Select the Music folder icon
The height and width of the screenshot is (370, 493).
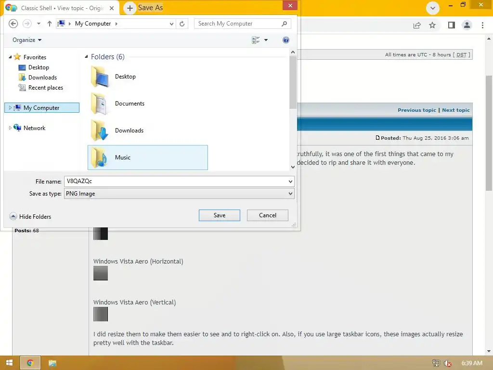(x=100, y=158)
